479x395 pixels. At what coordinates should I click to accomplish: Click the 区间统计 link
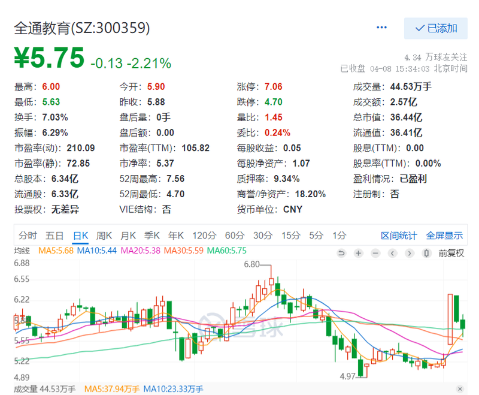(x=399, y=235)
